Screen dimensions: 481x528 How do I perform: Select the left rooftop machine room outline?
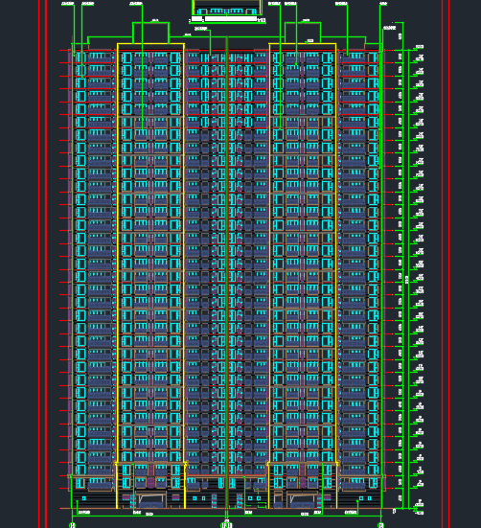[150, 33]
